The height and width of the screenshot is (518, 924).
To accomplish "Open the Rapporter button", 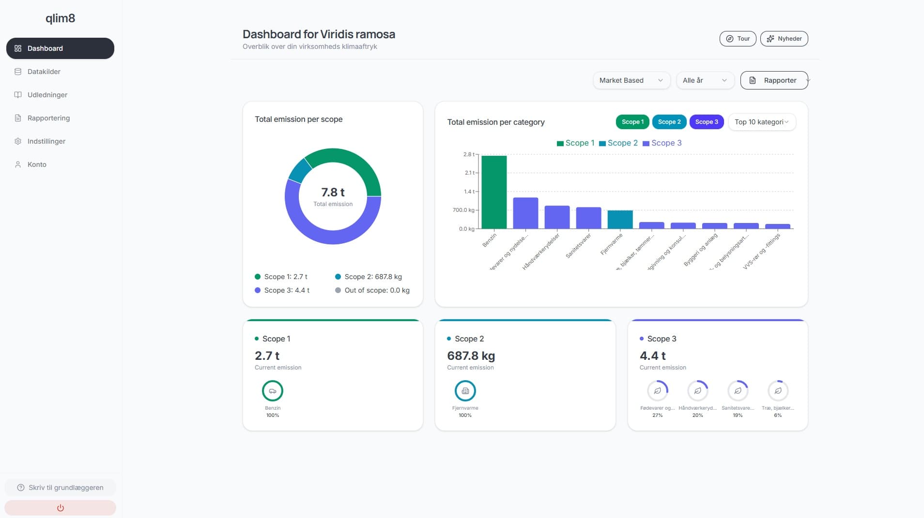I will coord(774,80).
